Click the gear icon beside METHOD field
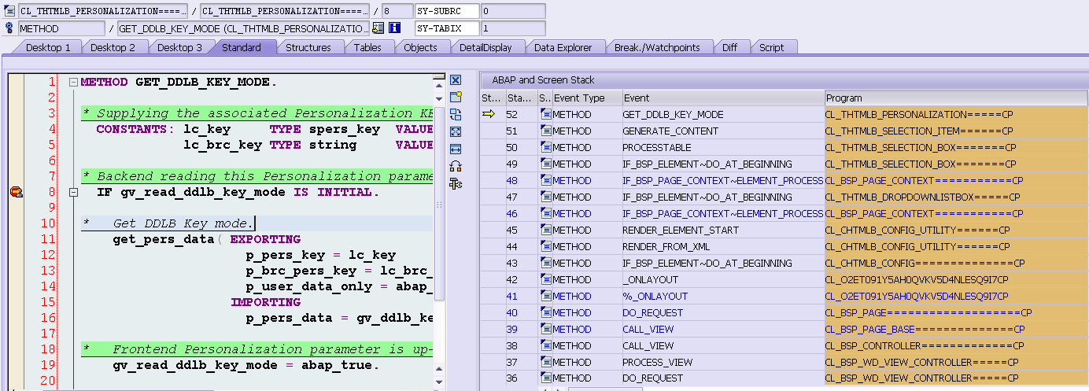 (x=9, y=28)
